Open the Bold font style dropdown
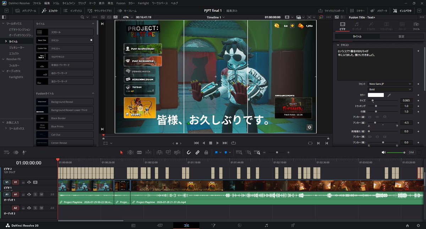This screenshot has width=426, height=229. pos(390,89)
